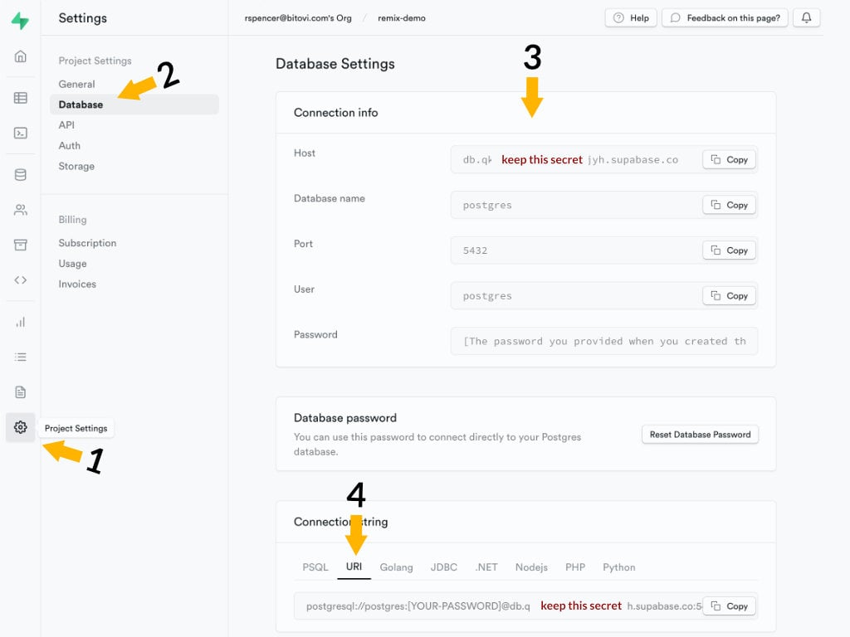Open the Home page from the sidebar
Screen dimensions: 850x637
[19, 56]
